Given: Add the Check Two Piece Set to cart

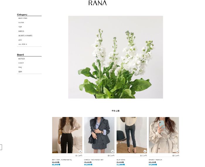Looking at the screenshot, I should click(111, 156).
